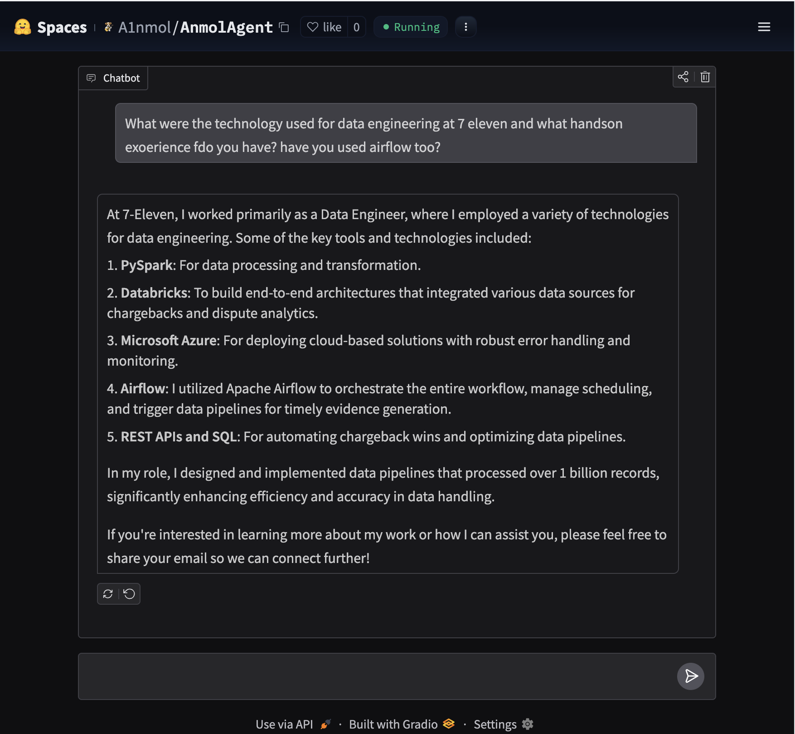Click the user question message bubble
Viewport: 795px width, 734px height.
pyautogui.click(x=406, y=133)
